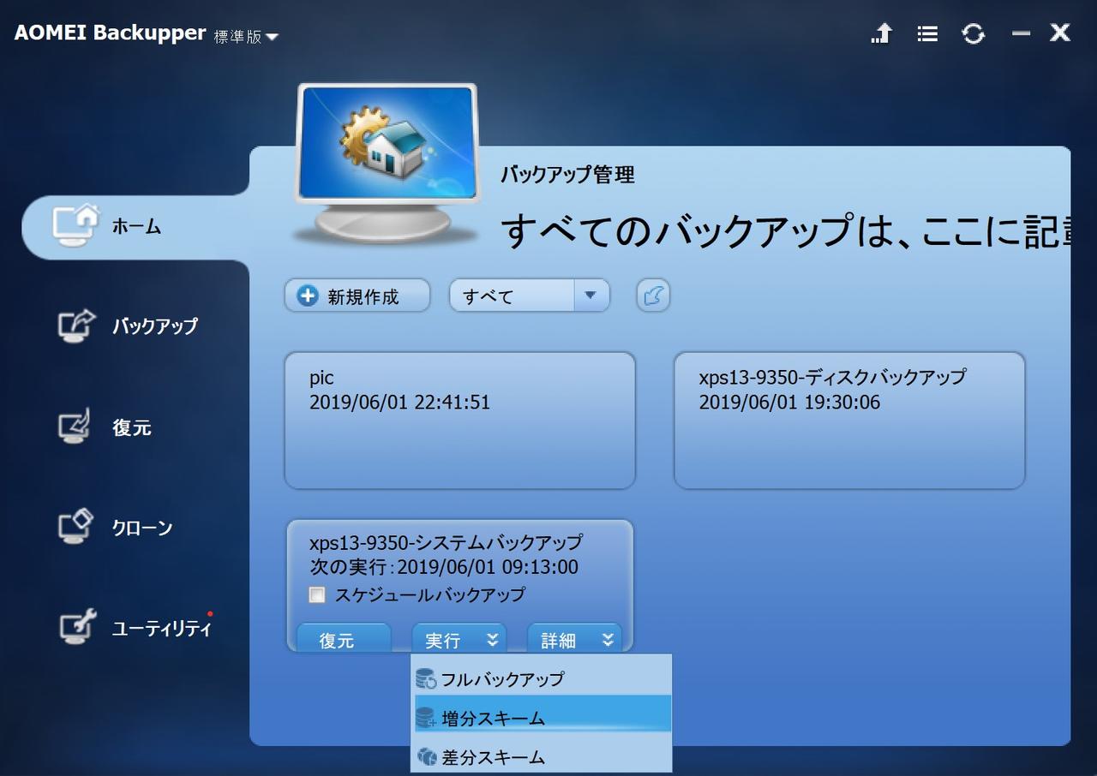Click the plus icon on 新規作成
Screen dimensions: 1097x776
point(307,296)
